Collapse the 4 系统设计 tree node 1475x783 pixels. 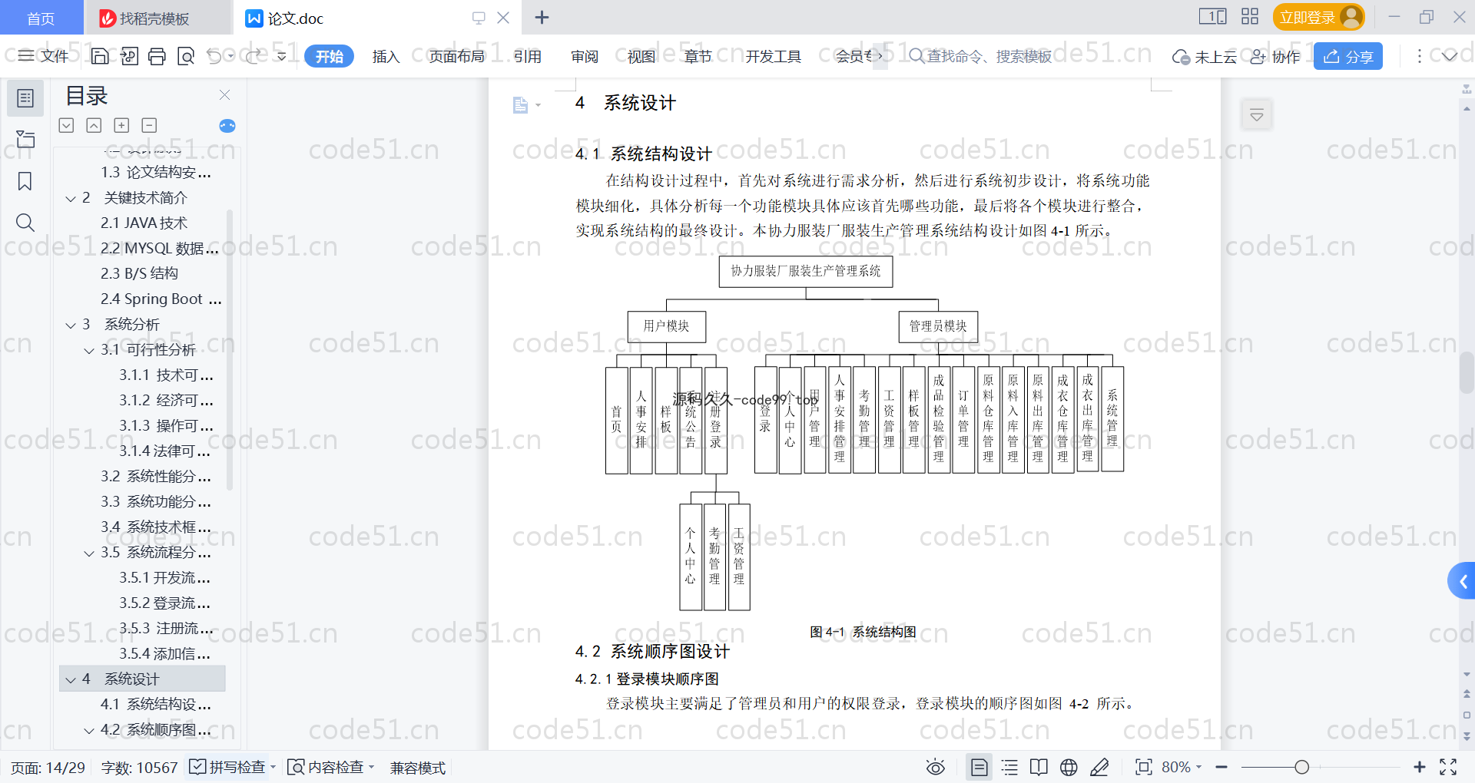(71, 680)
